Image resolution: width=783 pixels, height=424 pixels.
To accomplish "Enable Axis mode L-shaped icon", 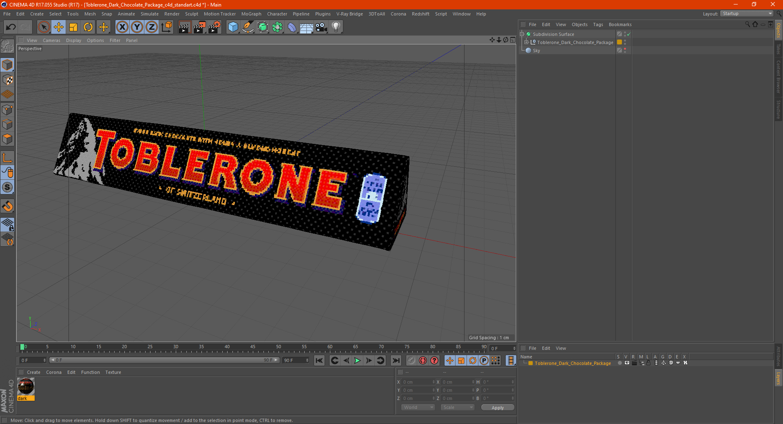I will tap(7, 158).
